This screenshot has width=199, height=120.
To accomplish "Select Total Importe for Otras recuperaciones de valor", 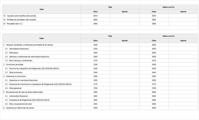I will pos(125,104).
